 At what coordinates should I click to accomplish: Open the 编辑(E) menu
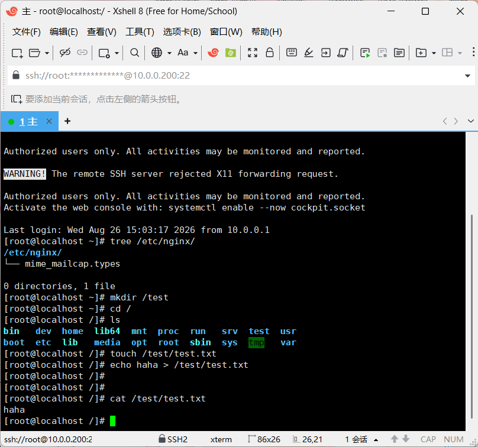[x=63, y=32]
